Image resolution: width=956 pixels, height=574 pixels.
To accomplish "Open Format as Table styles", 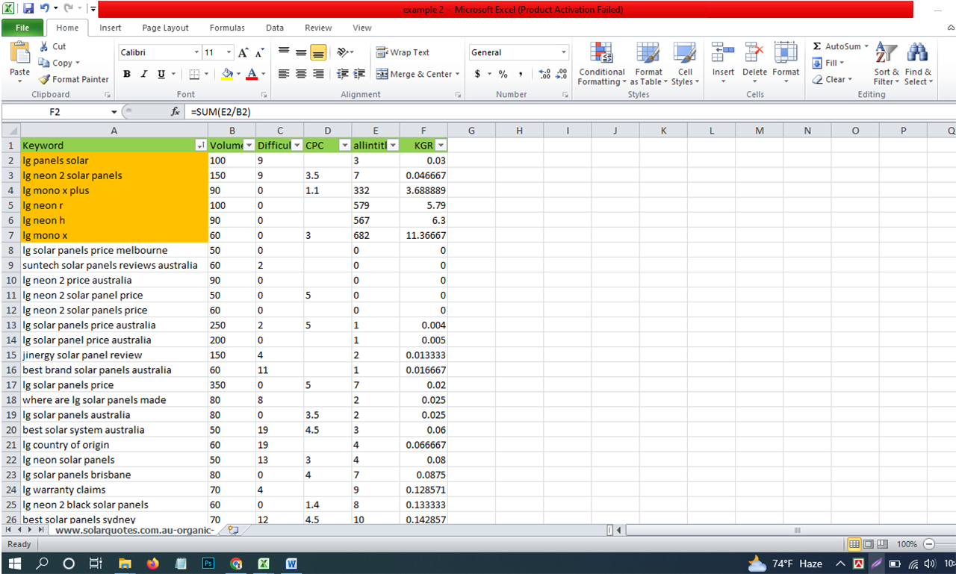I will click(648, 63).
